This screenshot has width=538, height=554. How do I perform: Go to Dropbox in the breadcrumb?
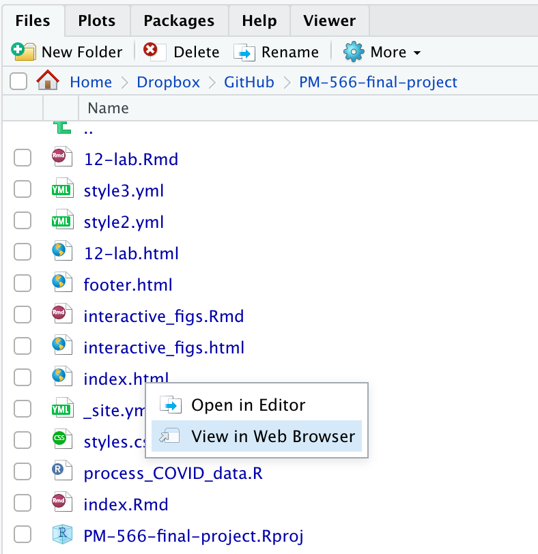pyautogui.click(x=168, y=82)
